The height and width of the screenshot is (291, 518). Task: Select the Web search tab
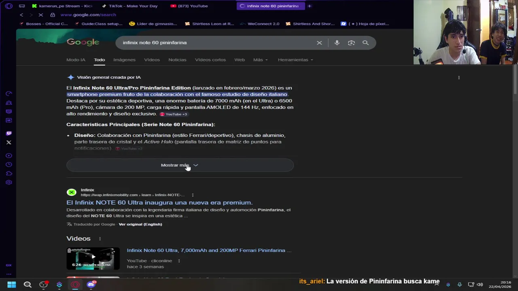coord(240,60)
